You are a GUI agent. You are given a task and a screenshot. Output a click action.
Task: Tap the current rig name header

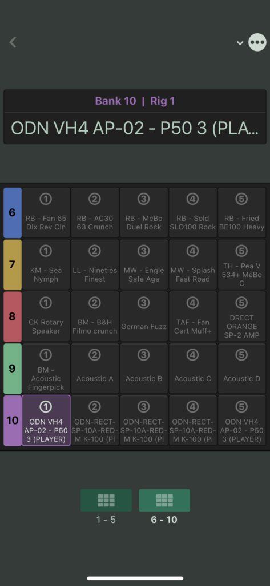click(x=135, y=128)
